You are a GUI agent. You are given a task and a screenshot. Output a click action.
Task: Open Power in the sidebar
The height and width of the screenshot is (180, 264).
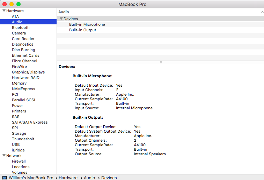[17, 105]
